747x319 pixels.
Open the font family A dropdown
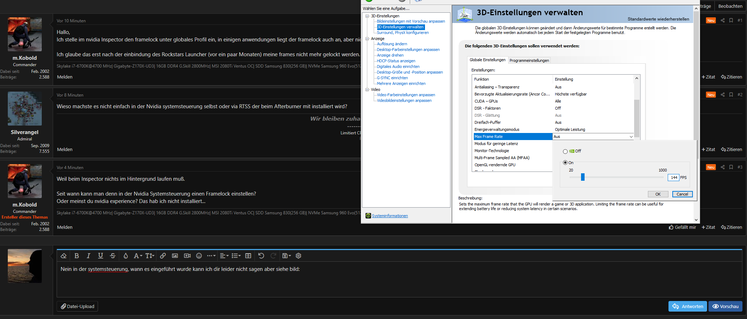tap(138, 256)
